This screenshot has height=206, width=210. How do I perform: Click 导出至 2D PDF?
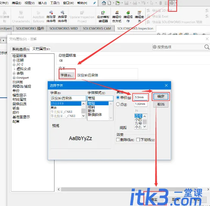pyautogui.click(x=160, y=11)
